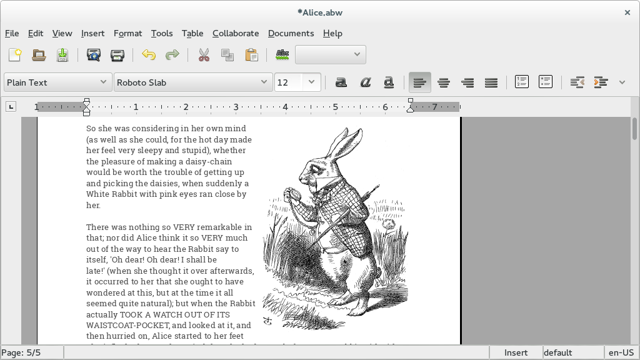Save the document with the download-arrow icon

[x=62, y=55]
